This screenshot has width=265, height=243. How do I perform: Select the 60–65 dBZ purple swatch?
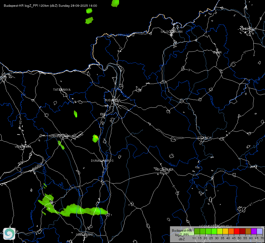(x=254, y=231)
